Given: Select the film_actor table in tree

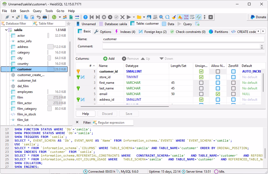Looking at the screenshot, I should pyautogui.click(x=24, y=103).
